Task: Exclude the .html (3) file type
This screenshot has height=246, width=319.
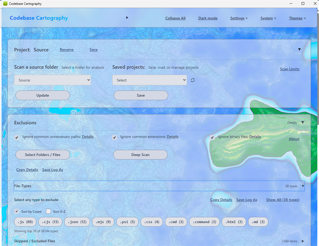Action: point(234,222)
